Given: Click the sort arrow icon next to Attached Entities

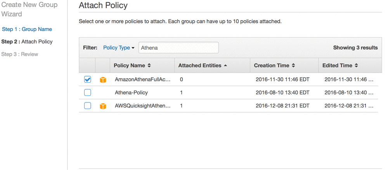Looking at the screenshot, I should pyautogui.click(x=225, y=66).
